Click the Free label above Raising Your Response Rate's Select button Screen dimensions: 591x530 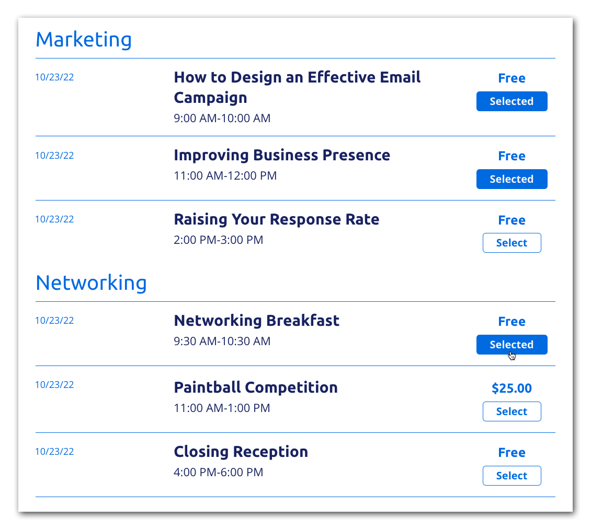(512, 220)
